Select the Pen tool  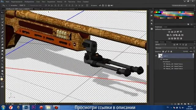2,58
